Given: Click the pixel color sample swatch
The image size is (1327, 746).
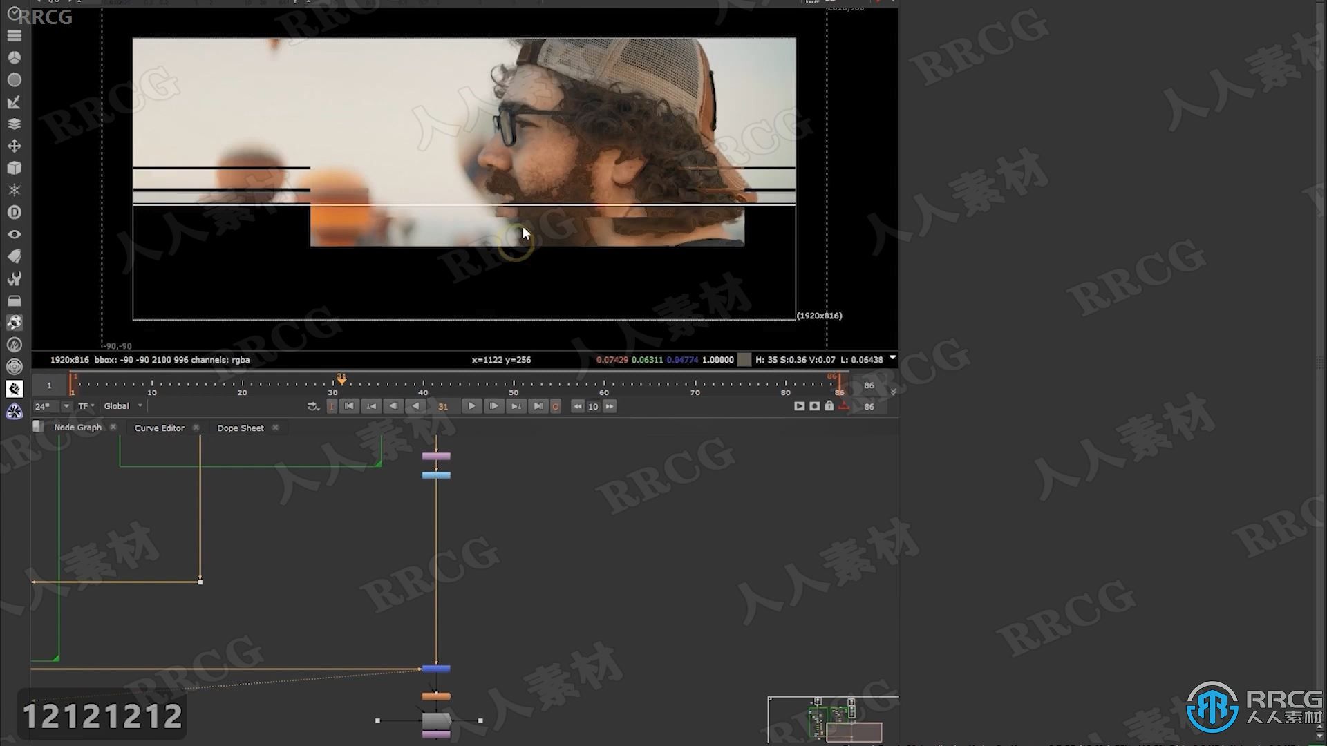Looking at the screenshot, I should tap(744, 360).
